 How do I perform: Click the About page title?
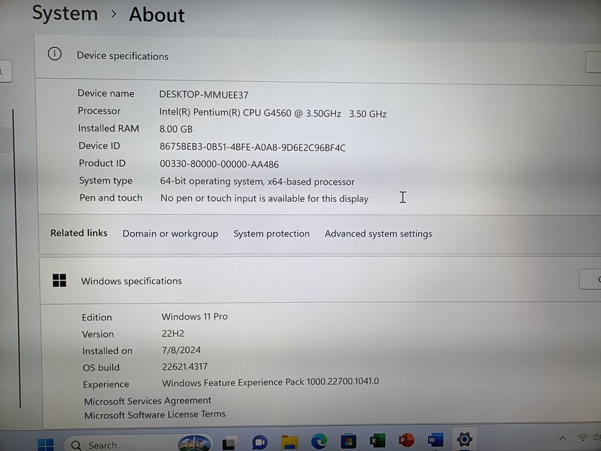click(157, 15)
